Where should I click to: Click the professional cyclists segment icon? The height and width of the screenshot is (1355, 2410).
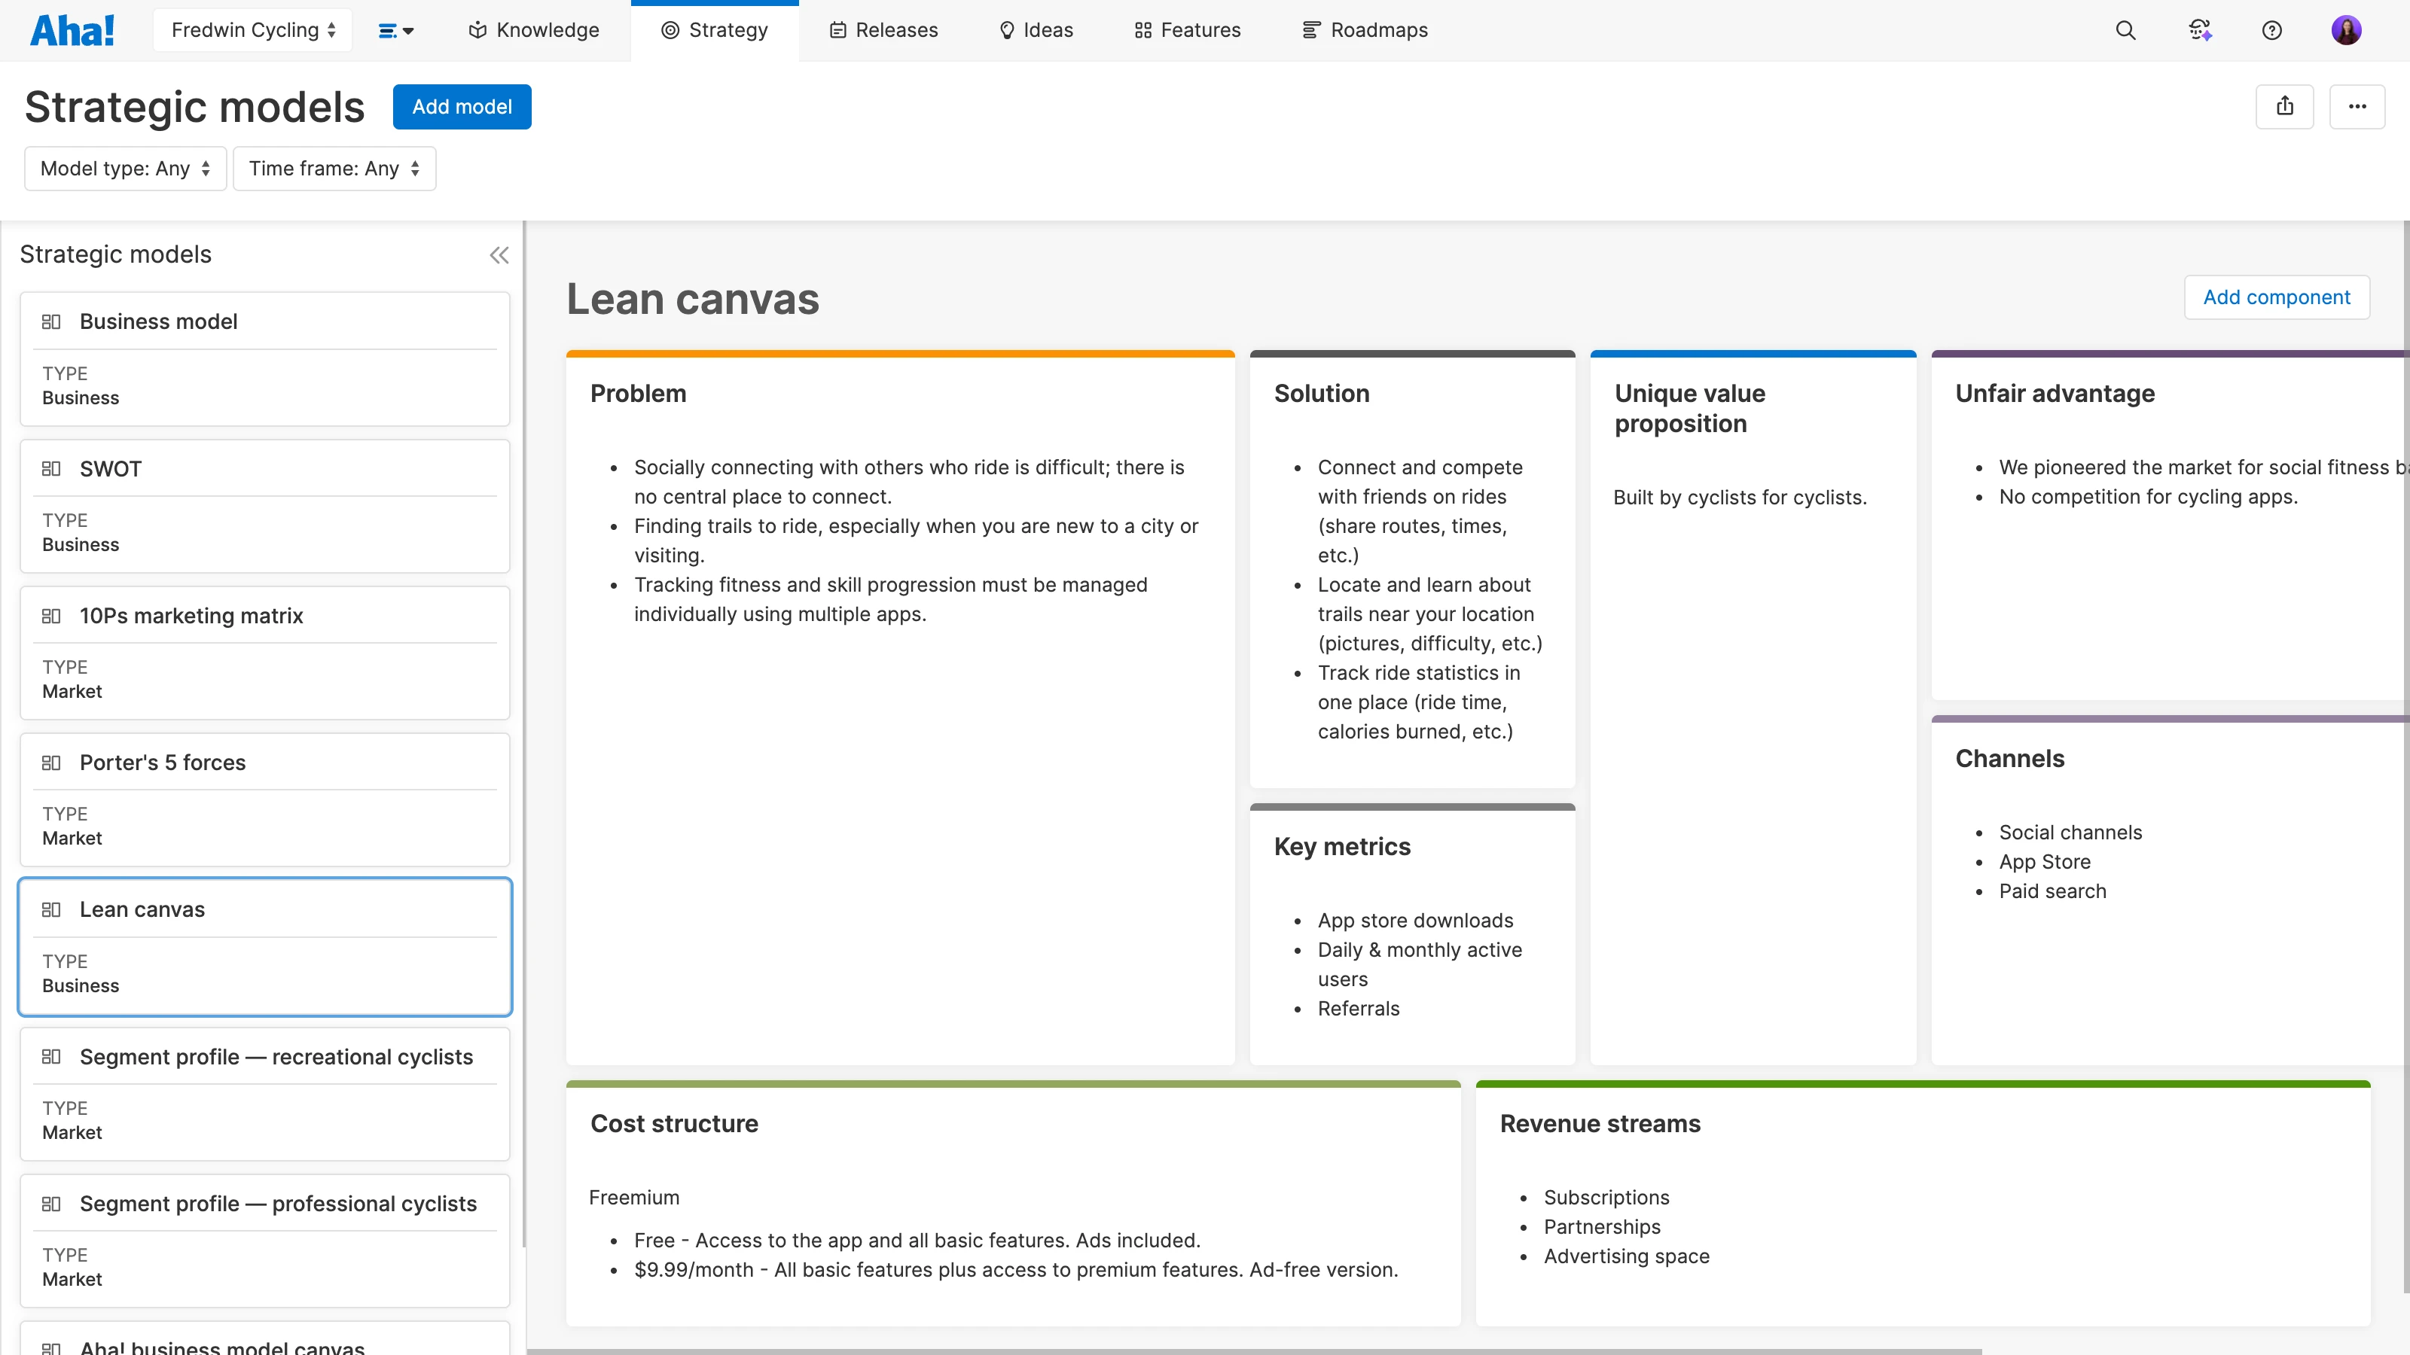(51, 1204)
